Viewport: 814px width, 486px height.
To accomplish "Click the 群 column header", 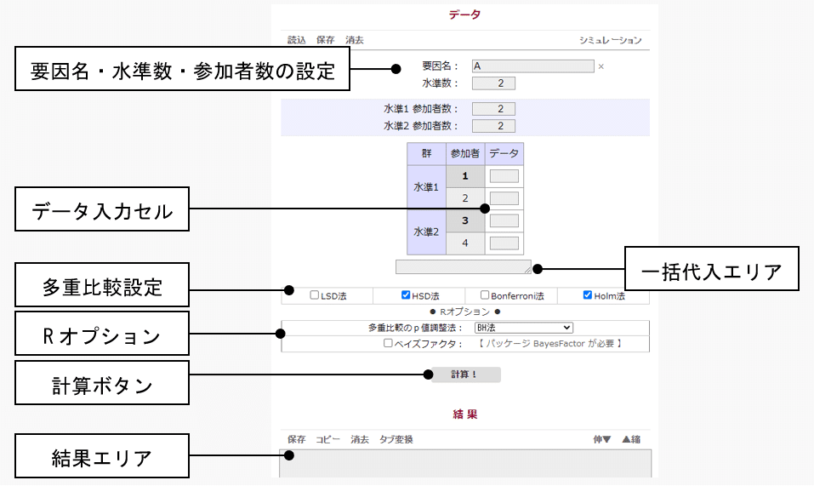I will click(426, 154).
